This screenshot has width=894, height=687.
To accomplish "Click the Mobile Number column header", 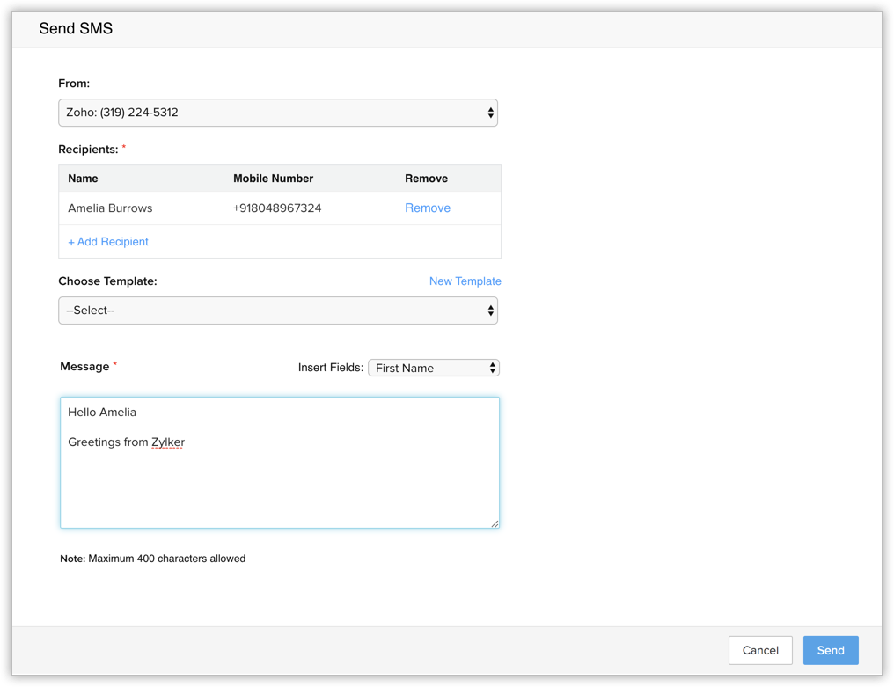I will 273,179.
